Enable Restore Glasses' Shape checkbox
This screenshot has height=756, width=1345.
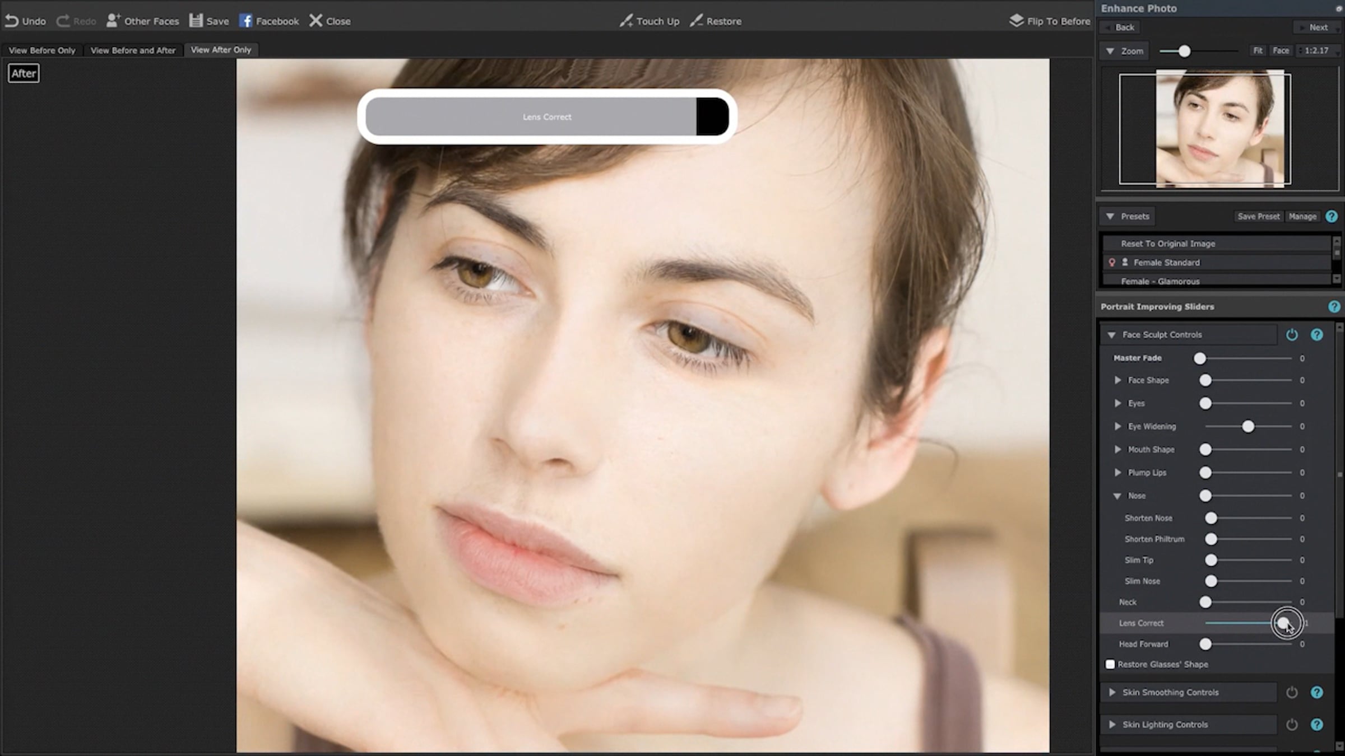coord(1110,665)
